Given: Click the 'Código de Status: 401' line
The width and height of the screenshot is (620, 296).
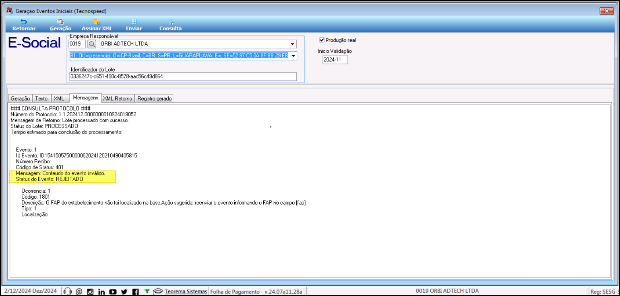Looking at the screenshot, I should 40,167.
